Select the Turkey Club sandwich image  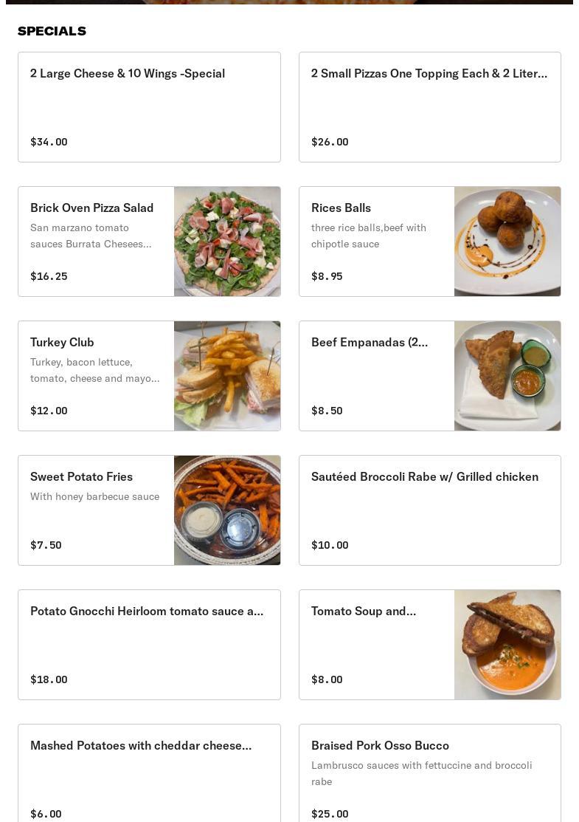click(x=227, y=376)
